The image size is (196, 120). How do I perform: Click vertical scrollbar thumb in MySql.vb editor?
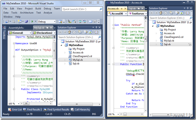click(x=54, y=50)
